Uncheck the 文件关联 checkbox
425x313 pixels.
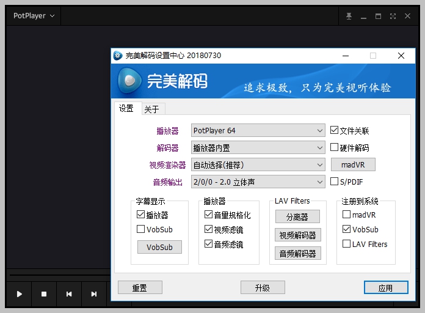[334, 130]
